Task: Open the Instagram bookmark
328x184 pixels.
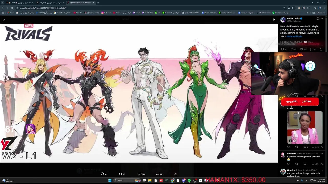Action: pyautogui.click(x=106, y=13)
